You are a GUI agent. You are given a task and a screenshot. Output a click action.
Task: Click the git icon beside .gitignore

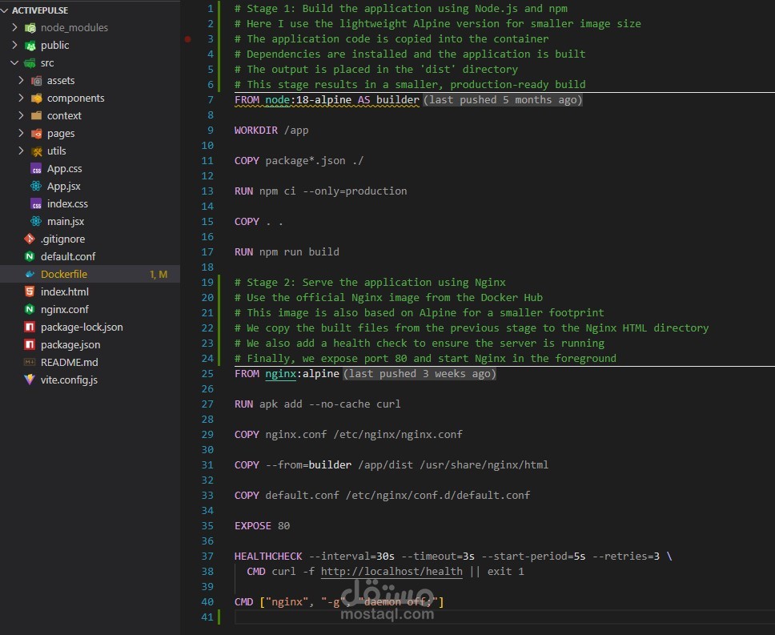pyautogui.click(x=30, y=239)
